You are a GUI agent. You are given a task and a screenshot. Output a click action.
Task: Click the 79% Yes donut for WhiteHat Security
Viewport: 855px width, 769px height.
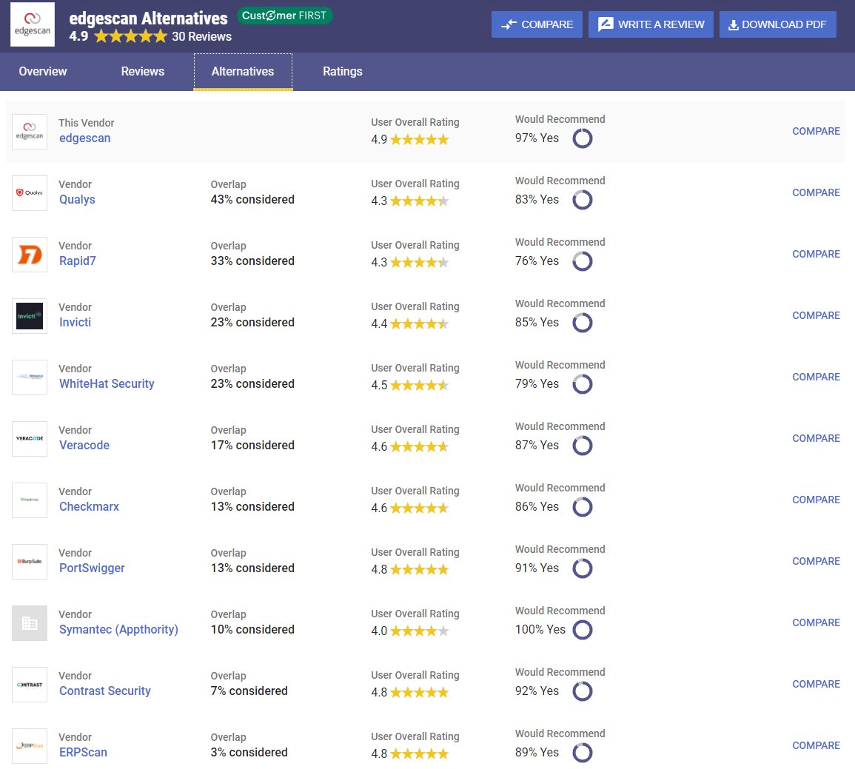point(583,384)
